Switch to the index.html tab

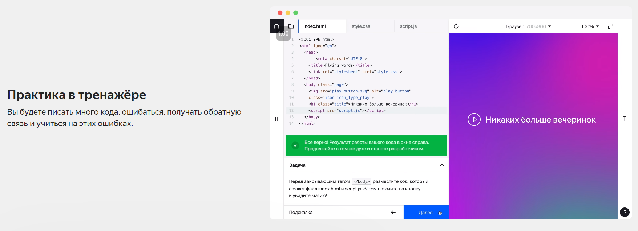tap(322, 26)
